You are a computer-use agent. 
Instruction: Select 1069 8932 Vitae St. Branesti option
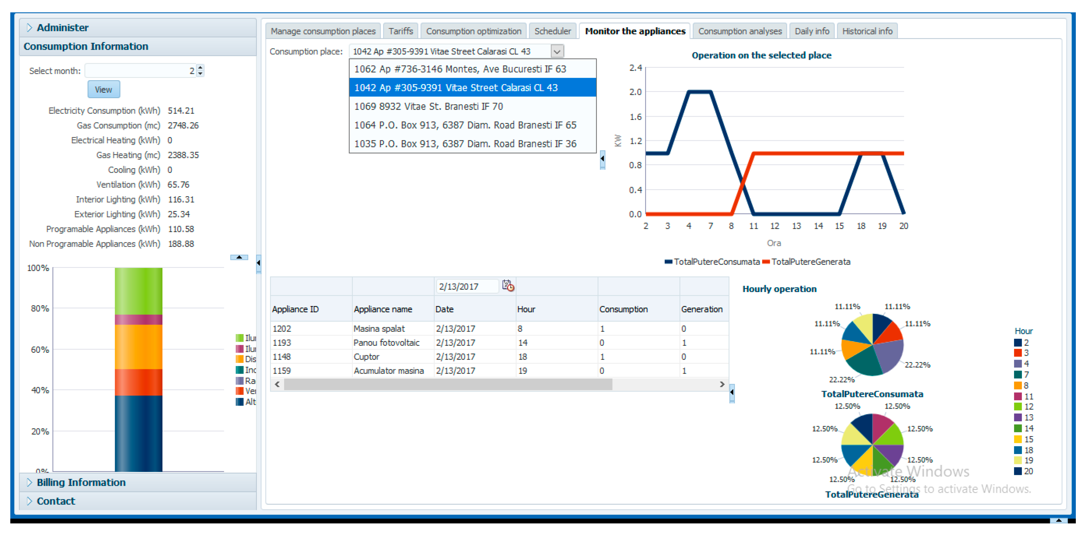click(428, 106)
